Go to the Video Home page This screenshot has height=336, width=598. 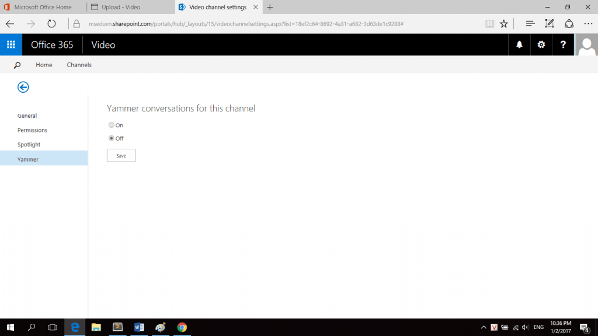click(x=44, y=65)
